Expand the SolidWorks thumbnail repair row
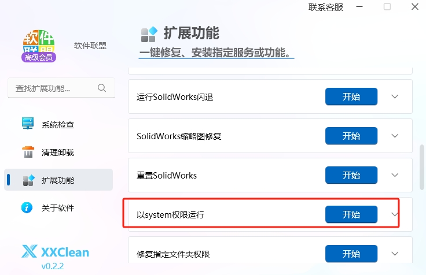The width and height of the screenshot is (426, 275). [395, 136]
